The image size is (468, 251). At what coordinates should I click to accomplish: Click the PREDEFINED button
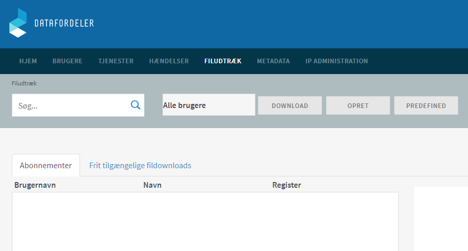tap(426, 105)
